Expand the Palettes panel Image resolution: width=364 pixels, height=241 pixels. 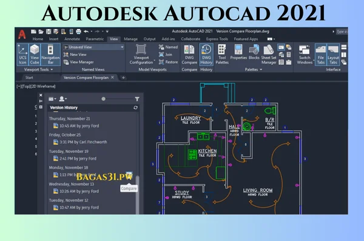point(253,69)
